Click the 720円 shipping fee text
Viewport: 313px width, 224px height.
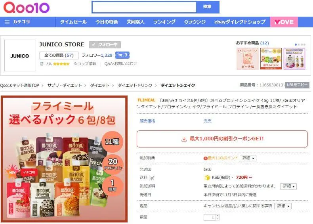(244, 178)
